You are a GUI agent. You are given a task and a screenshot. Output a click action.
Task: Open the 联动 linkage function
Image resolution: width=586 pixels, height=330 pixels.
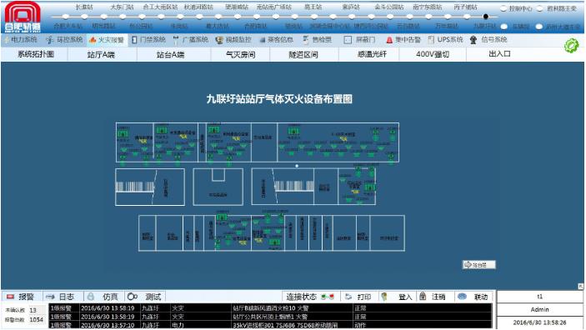pos(473,297)
